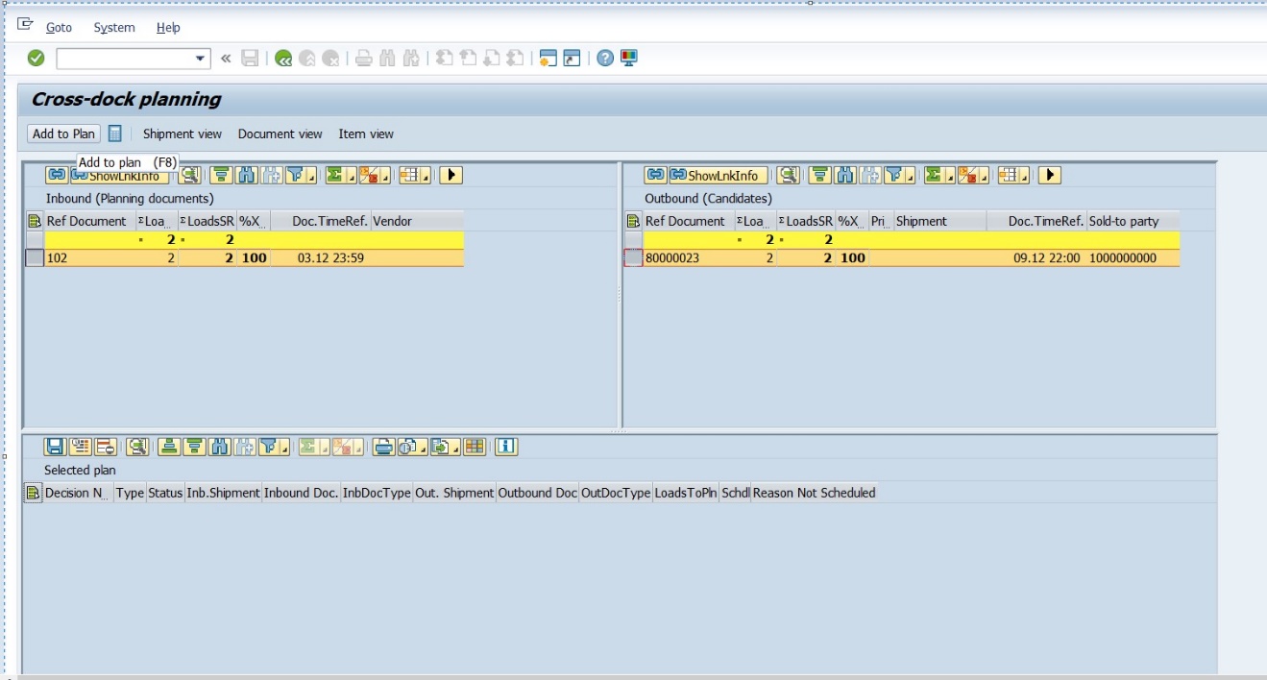1267x680 pixels.
Task: Open the blue Help question-mark icon
Action: [605, 59]
